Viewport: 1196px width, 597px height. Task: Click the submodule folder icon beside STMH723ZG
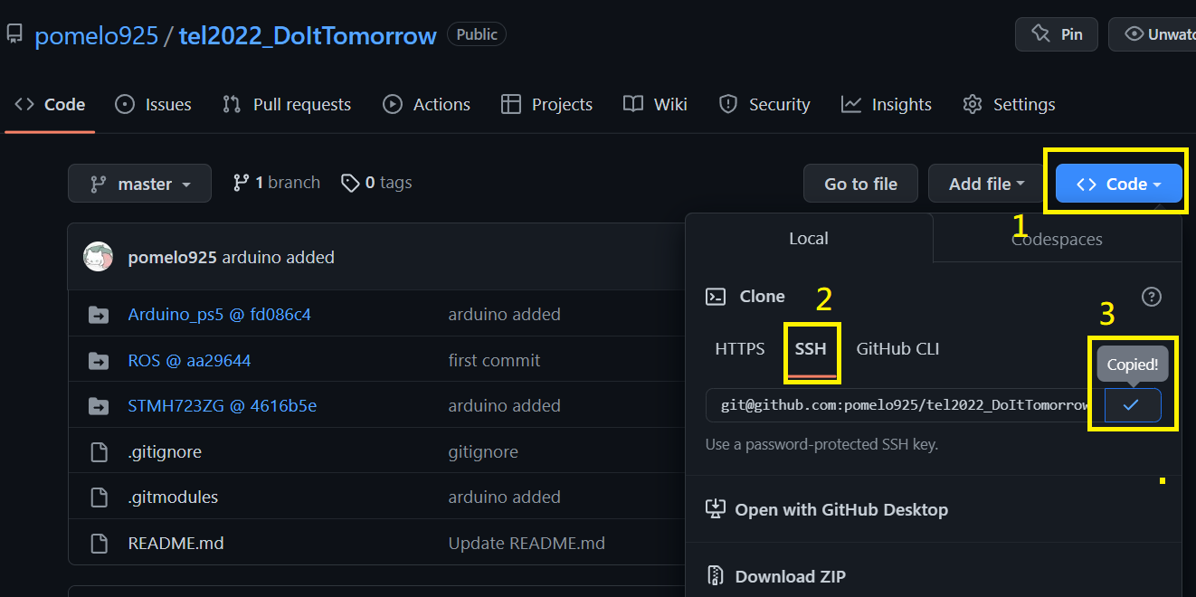[99, 406]
